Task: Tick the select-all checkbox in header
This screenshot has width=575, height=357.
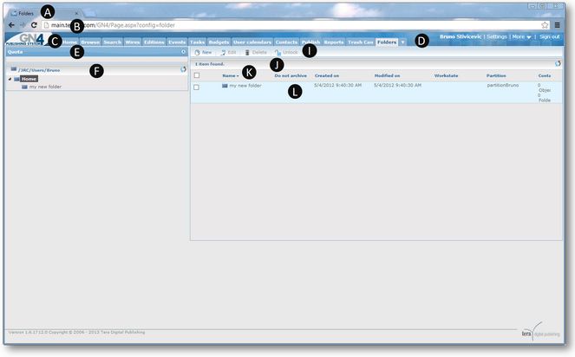Action: [x=197, y=76]
